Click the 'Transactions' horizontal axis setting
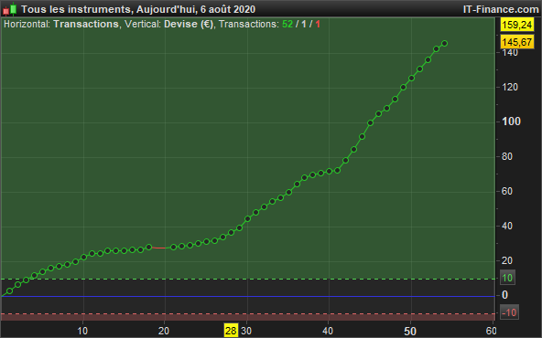Image resolution: width=542 pixels, height=338 pixels. pos(86,24)
